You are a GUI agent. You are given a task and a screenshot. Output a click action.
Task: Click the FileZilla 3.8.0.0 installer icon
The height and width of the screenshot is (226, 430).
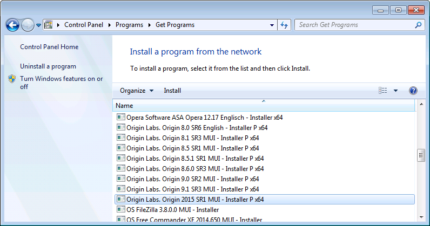point(120,209)
